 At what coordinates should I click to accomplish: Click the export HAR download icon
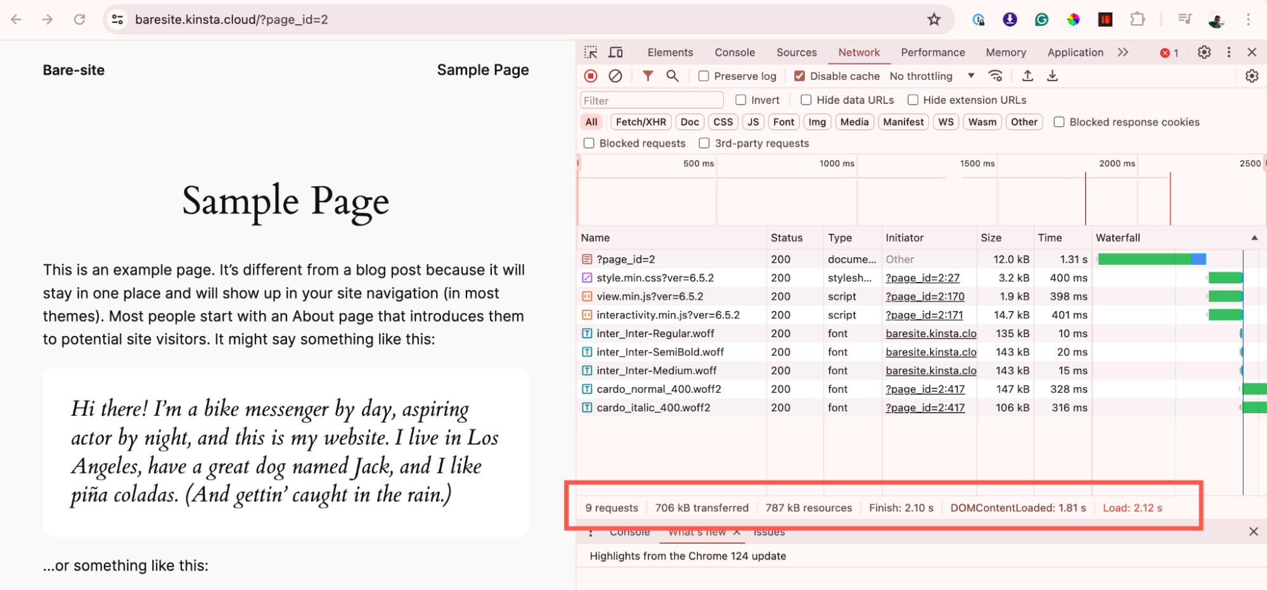point(1052,76)
